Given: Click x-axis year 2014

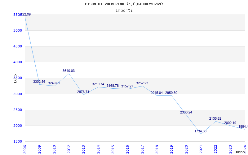Looking at the screenshot, I should 98,149.
